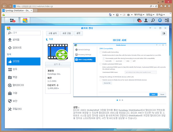
Task: Select the 백업 sidebar category
Action: point(24,77)
